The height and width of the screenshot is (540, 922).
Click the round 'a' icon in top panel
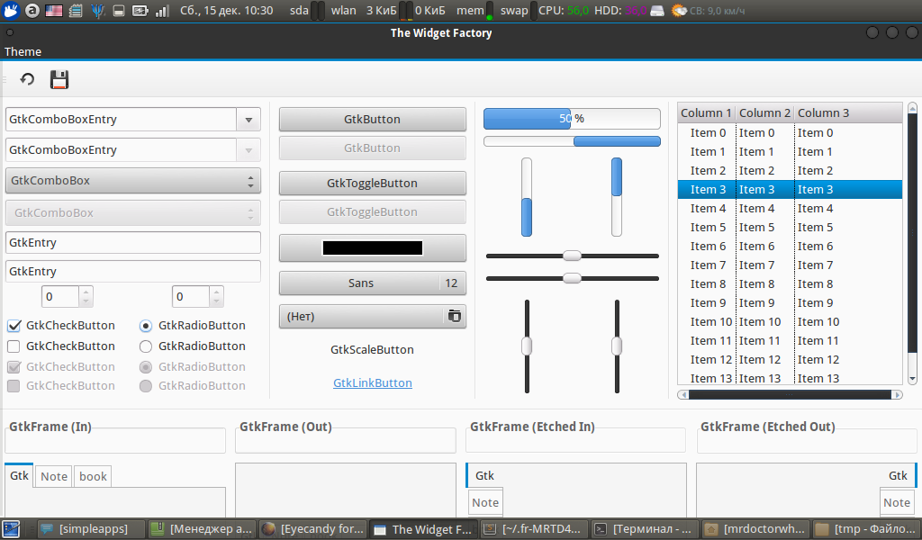[32, 10]
